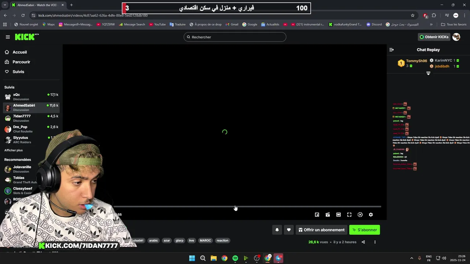Image resolution: width=470 pixels, height=264 pixels.
Task: Open the Gmail bookmark
Action: 231,25
